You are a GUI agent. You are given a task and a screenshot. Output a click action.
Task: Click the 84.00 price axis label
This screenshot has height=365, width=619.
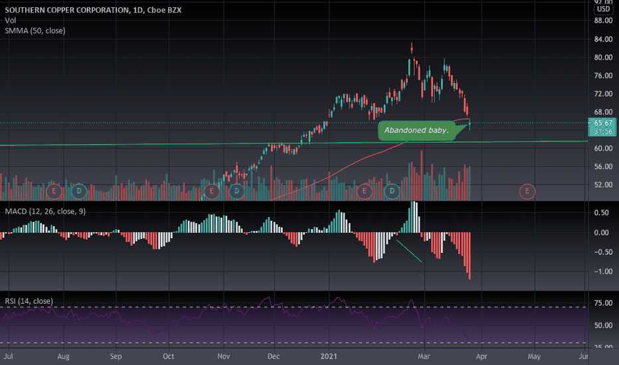[x=603, y=39]
